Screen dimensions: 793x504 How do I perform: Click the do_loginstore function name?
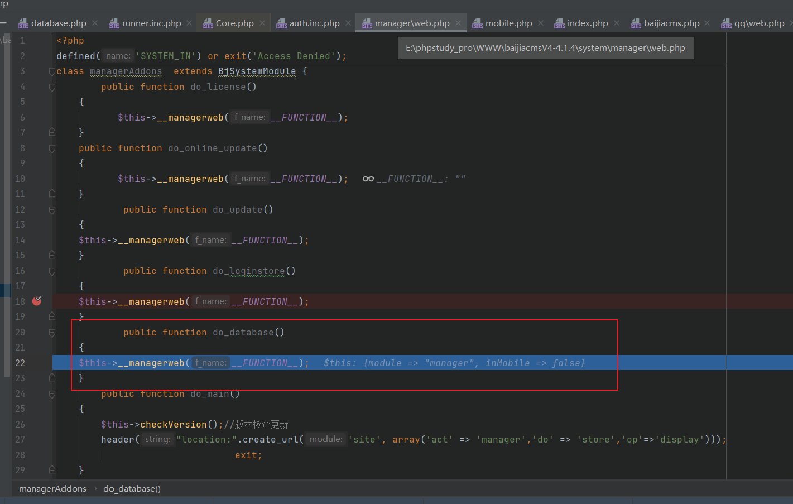(x=249, y=271)
